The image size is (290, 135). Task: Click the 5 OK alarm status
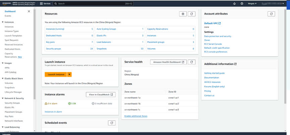point(72,104)
